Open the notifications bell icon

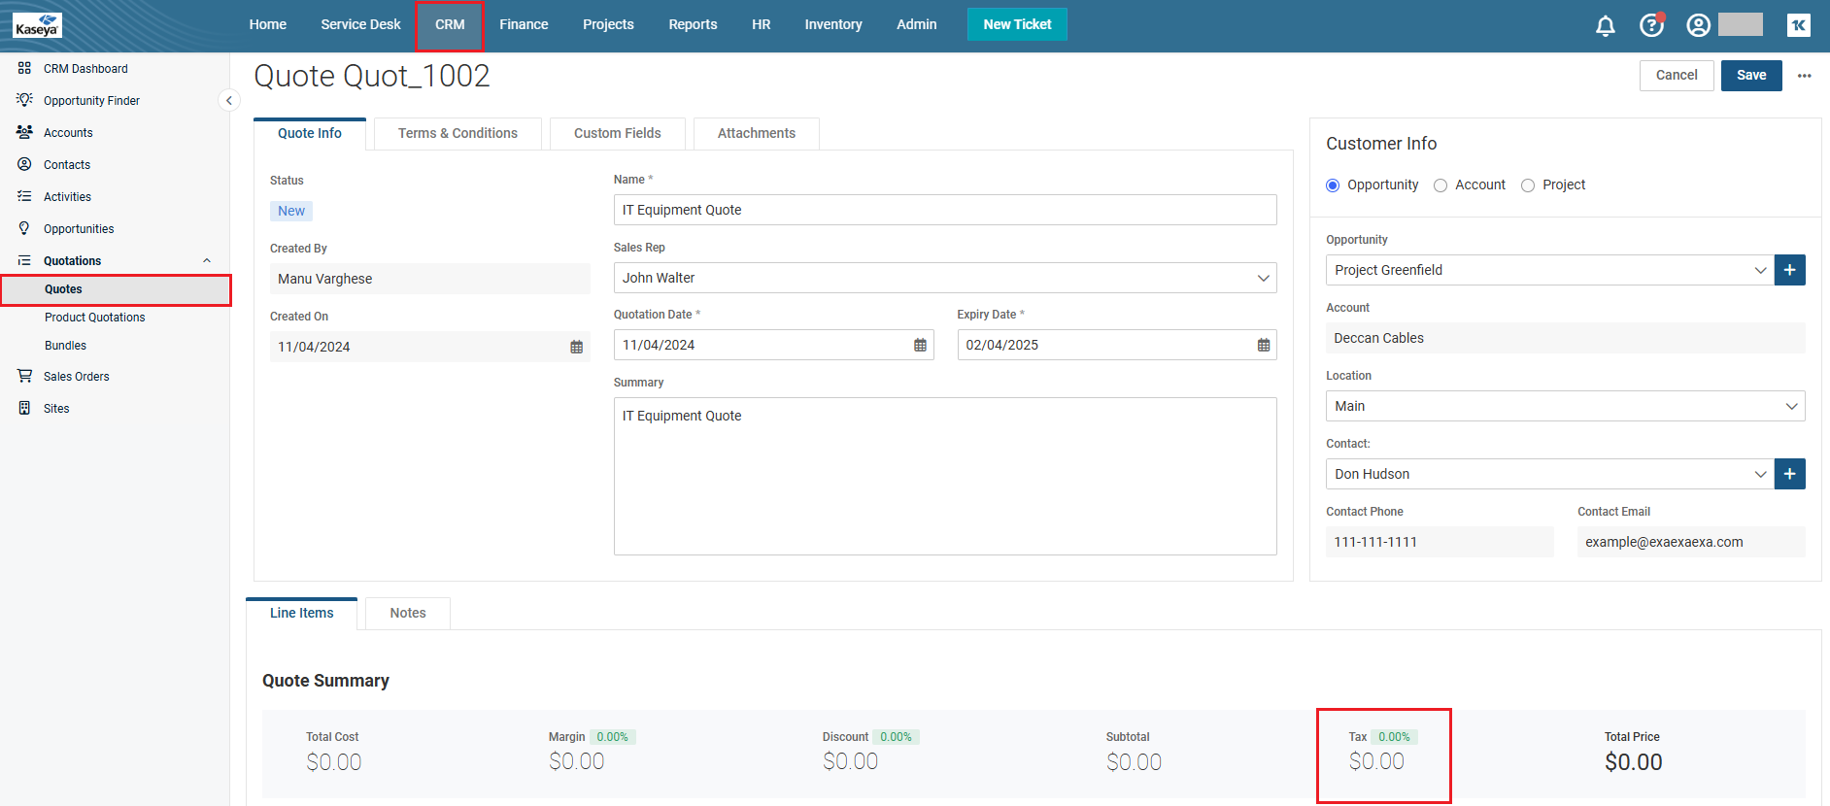[1606, 26]
